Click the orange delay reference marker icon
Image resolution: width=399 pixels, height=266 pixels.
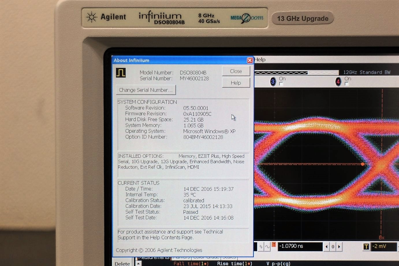coord(274,245)
